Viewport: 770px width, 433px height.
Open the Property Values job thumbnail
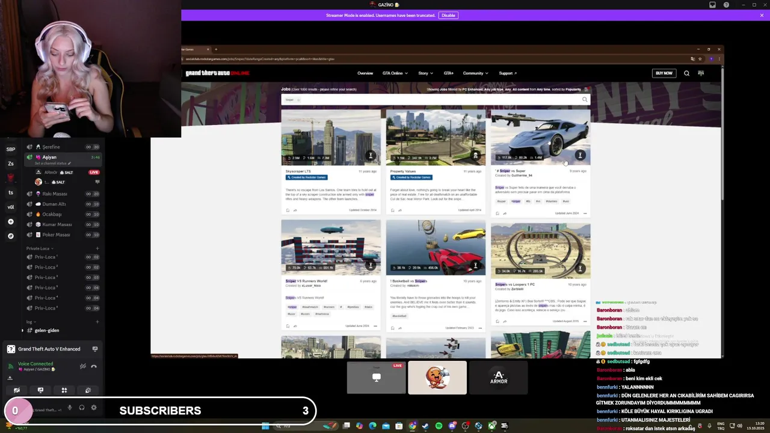pyautogui.click(x=436, y=137)
